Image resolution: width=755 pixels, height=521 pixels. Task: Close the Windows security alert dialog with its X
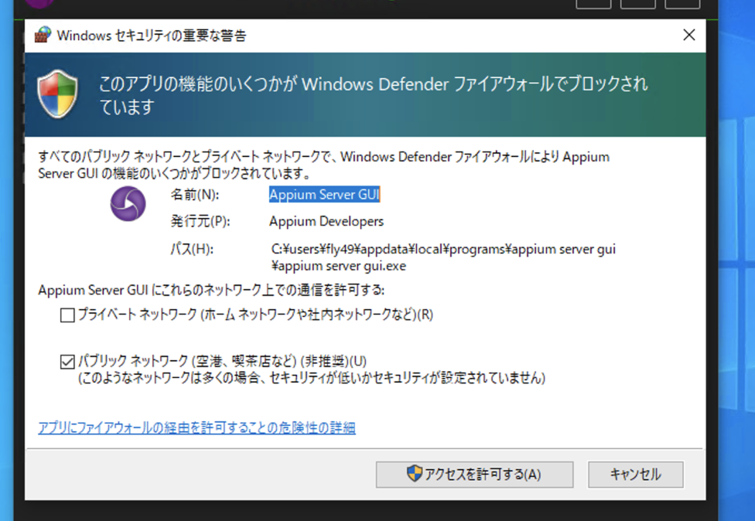pos(688,35)
